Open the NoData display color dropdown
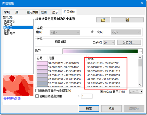The width and height of the screenshot is (147, 115). (141, 91)
